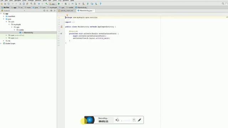Click the scroll-from-source target icon in project panel
This screenshot has height=128, width=228.
pos(44,11)
